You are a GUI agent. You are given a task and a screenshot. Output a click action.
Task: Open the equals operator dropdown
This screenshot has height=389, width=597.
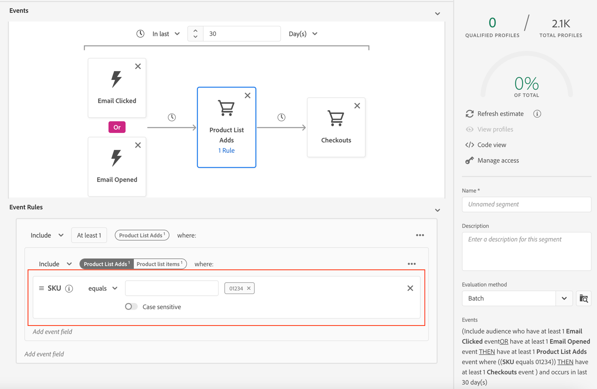click(102, 288)
